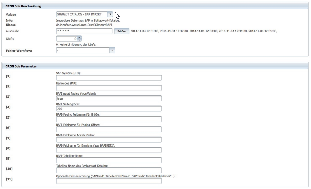The image size is (311, 189).
Task: Click the parameter index label [1]
Action: pyautogui.click(x=8, y=76)
